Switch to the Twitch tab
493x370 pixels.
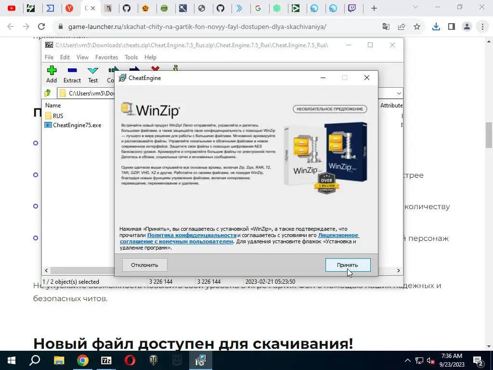[x=352, y=8]
